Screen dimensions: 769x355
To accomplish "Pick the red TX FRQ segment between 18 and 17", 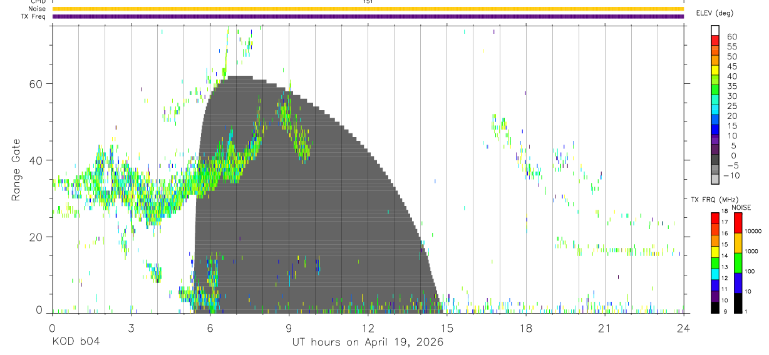I will click(x=715, y=217).
